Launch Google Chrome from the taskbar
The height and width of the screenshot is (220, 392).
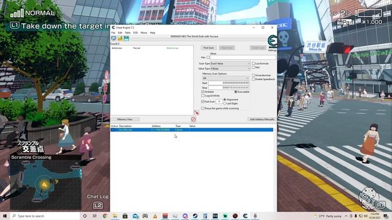click(x=105, y=216)
